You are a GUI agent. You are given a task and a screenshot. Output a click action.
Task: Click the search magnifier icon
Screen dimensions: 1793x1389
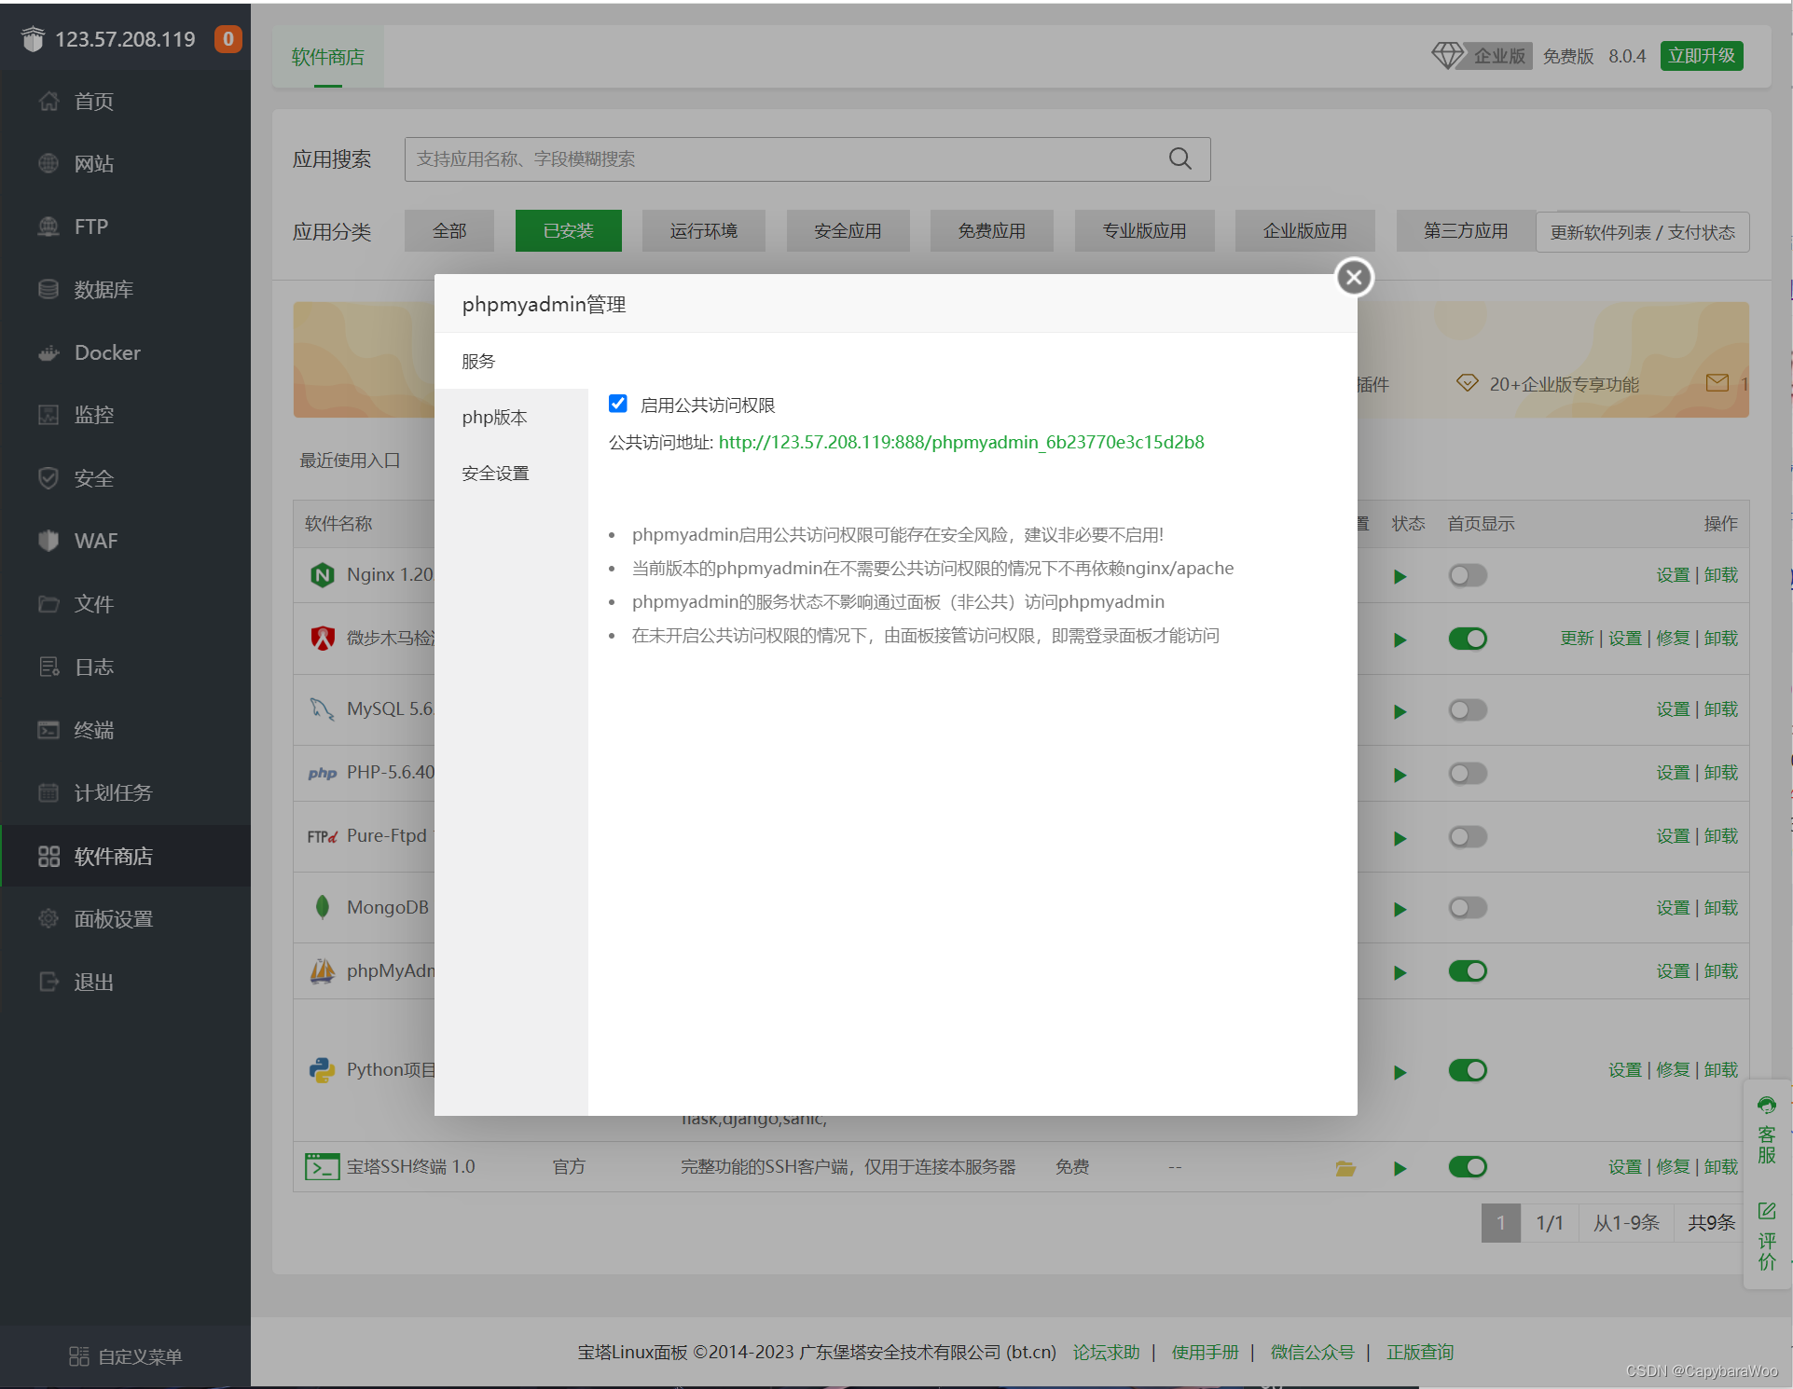point(1179,158)
